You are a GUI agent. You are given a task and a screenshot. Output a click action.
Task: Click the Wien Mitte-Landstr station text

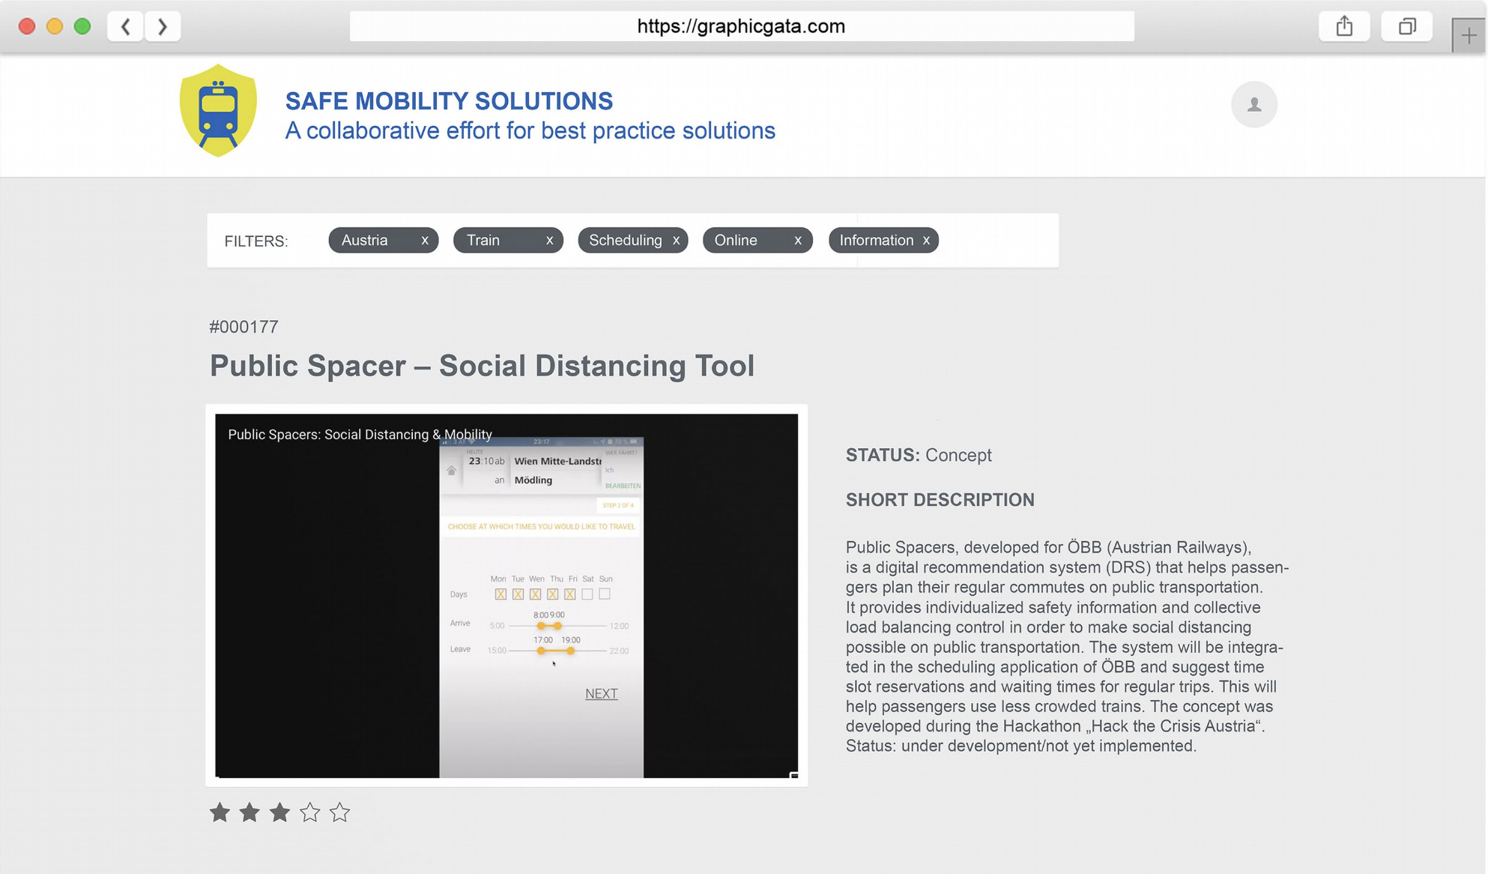pyautogui.click(x=557, y=461)
